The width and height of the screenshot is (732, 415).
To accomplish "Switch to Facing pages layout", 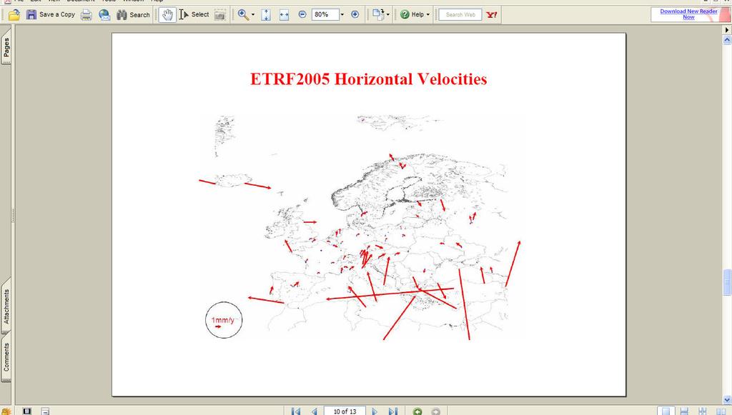I will point(721,411).
